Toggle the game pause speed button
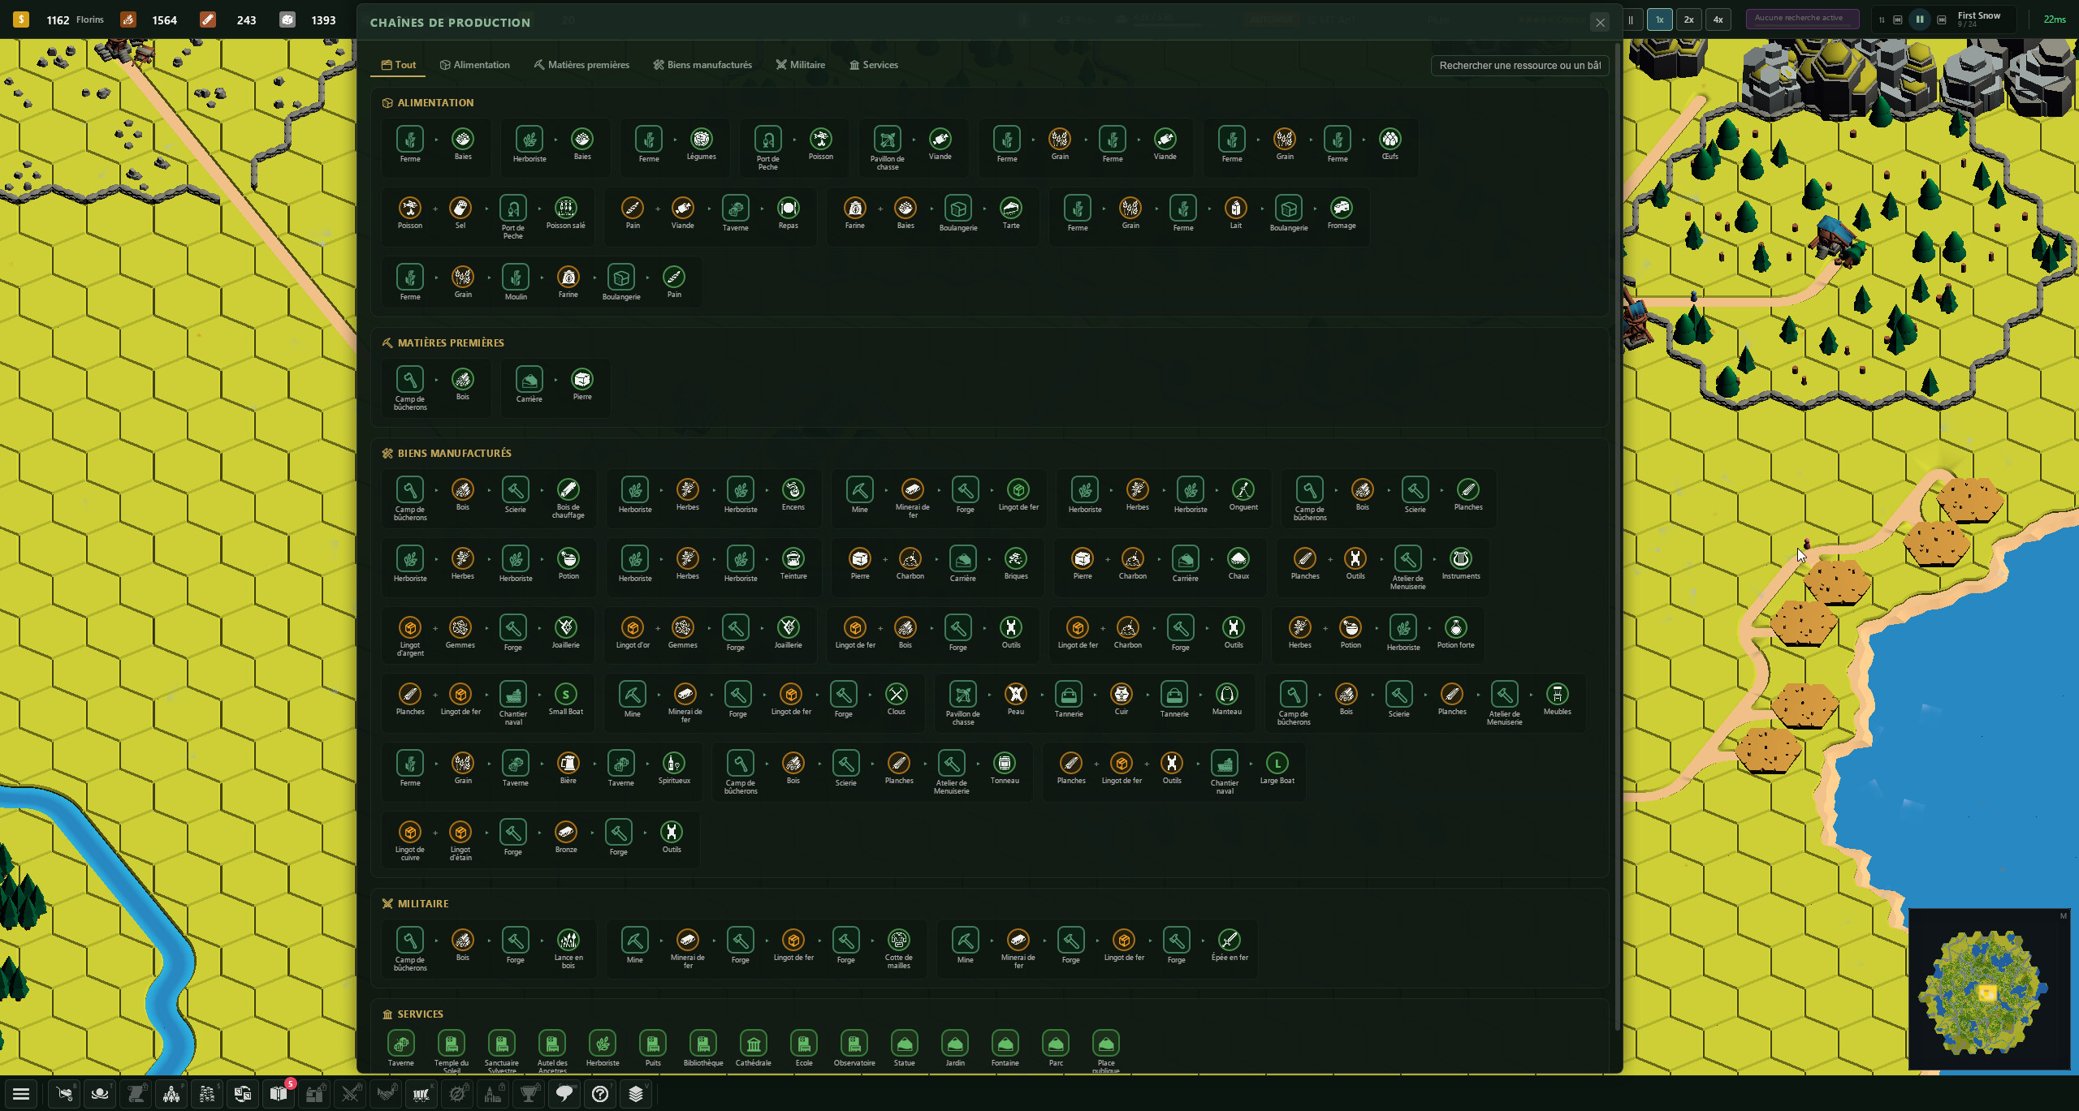This screenshot has height=1111, width=2079. [1630, 19]
